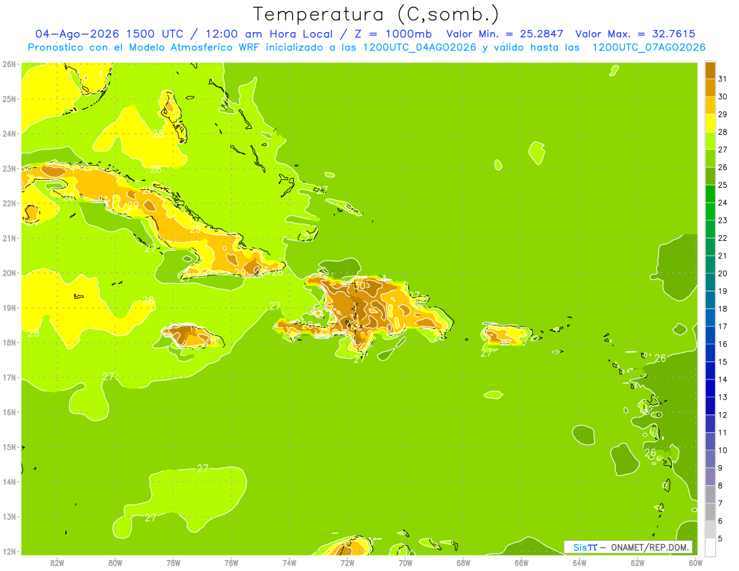739x571 pixels.
Task: Click longitude axis label 72W
Action: coord(347,562)
